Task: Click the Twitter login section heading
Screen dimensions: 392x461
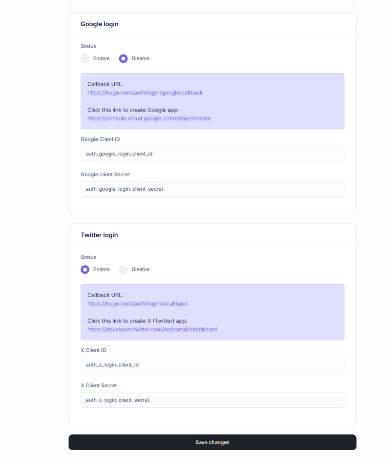Action: (99, 235)
